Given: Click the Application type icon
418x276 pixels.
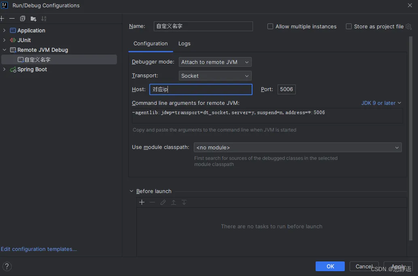Looking at the screenshot, I should coord(13,30).
